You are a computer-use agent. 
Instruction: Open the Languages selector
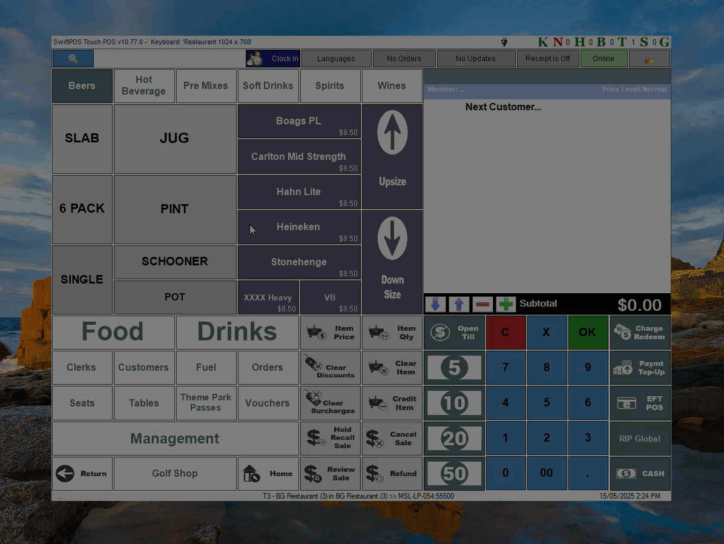(336, 59)
